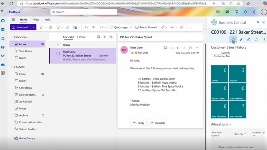This screenshot has width=267, height=150.
Task: Click the Pin message icon in the ribbon
Action: [182, 27]
